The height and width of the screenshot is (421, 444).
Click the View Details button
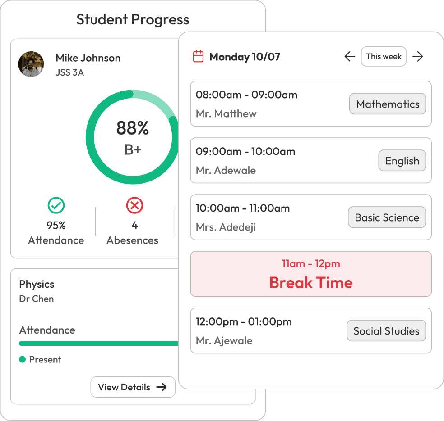tap(133, 387)
